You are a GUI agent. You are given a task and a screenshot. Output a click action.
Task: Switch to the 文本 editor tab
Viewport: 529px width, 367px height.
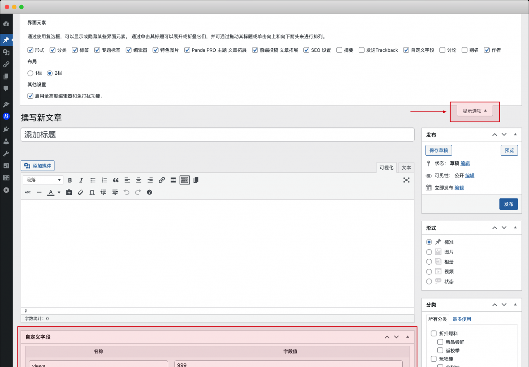(406, 168)
